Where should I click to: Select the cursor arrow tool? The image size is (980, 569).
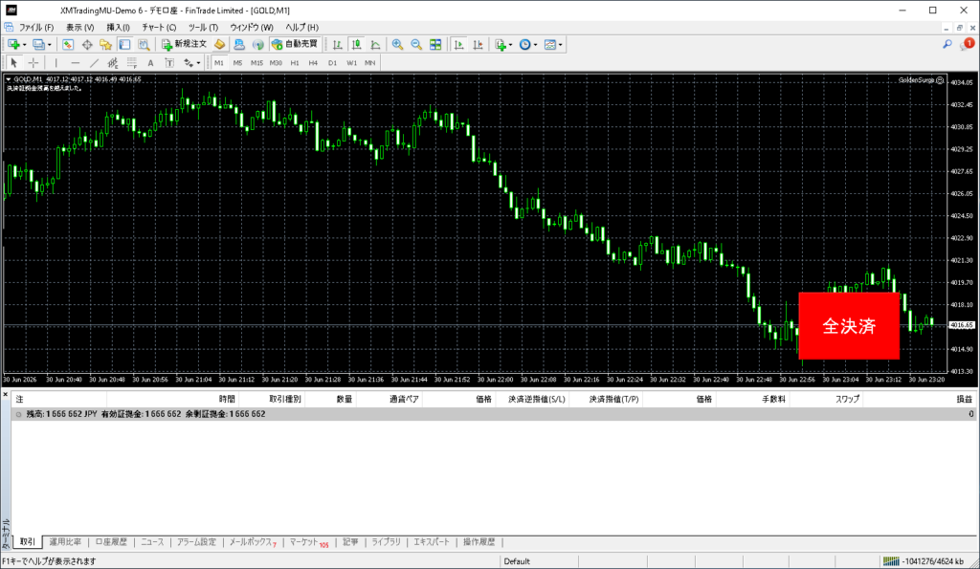[13, 62]
